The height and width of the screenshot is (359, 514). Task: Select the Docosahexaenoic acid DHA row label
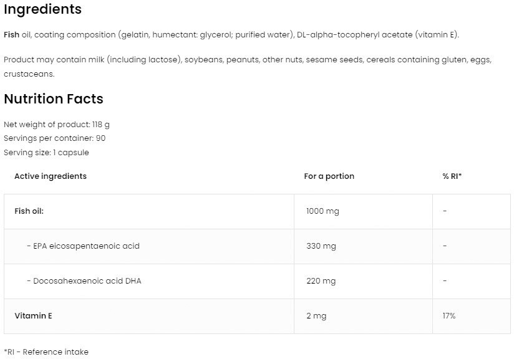tap(84, 281)
